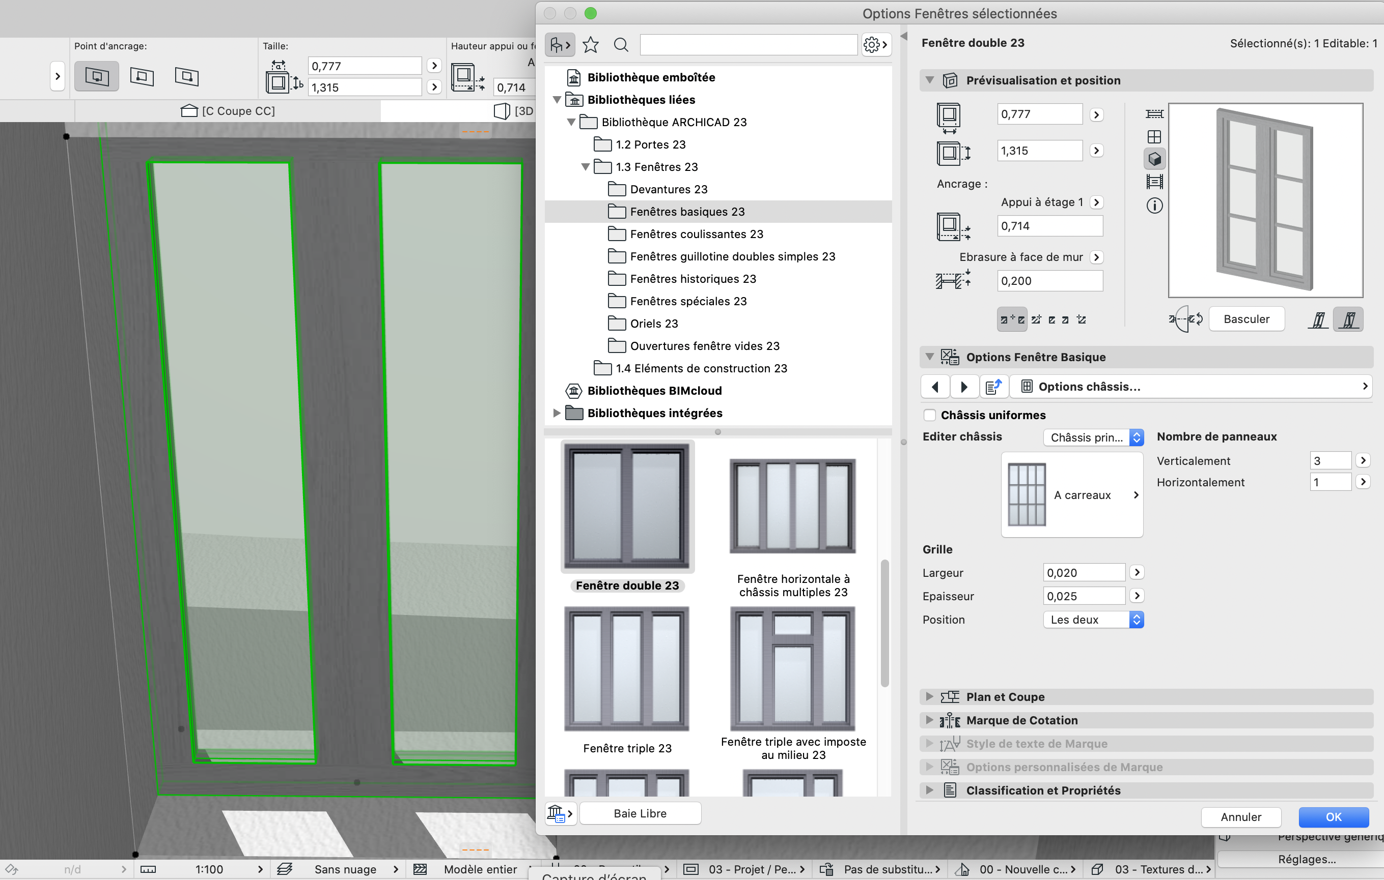Viewport: 1384px width, 880px height.
Task: Enable the Châssis uniformes checkbox
Action: (929, 415)
